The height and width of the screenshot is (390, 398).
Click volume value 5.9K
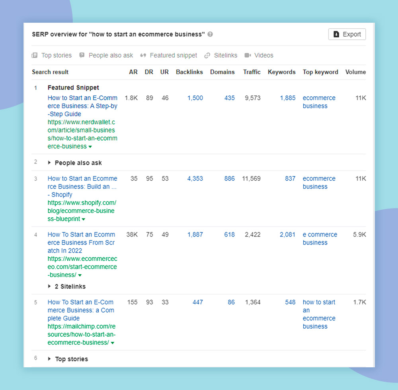point(359,234)
